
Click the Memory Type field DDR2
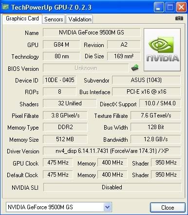tap(65, 127)
